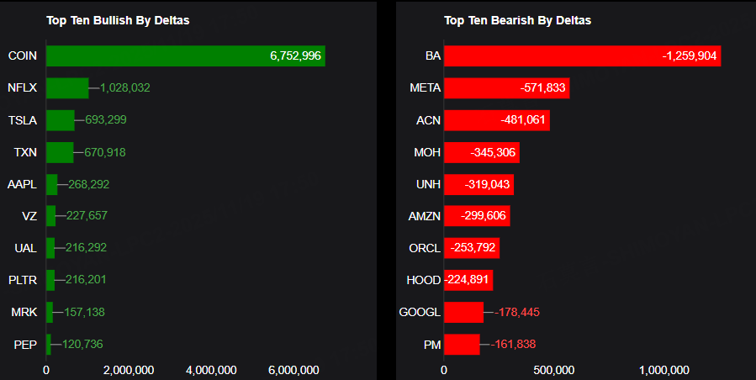Click the ACN red bar
756x380 pixels.
pyautogui.click(x=496, y=120)
